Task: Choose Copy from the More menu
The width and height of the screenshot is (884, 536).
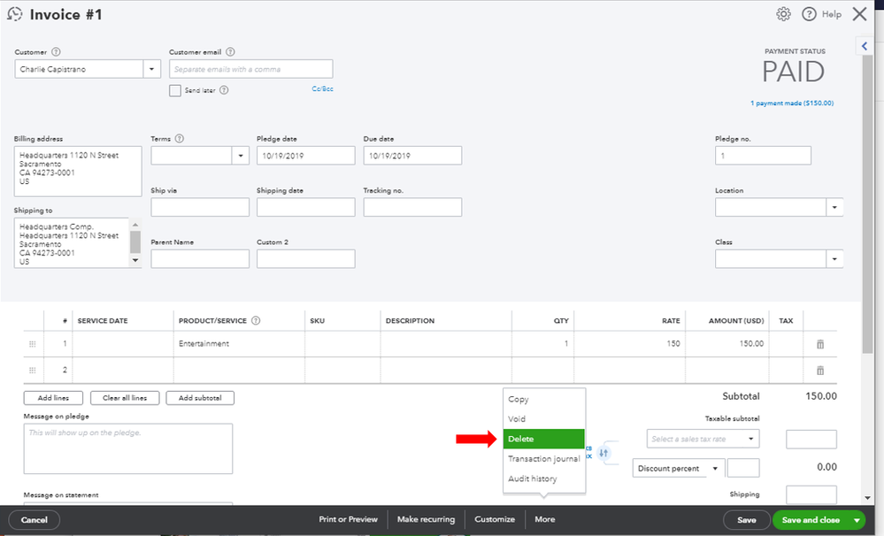Action: 519,399
